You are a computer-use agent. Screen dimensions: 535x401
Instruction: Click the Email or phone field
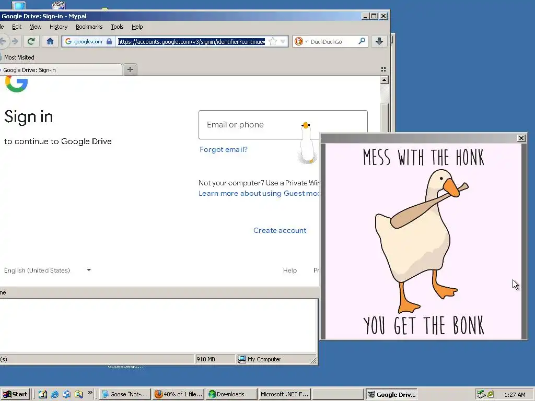(x=283, y=124)
